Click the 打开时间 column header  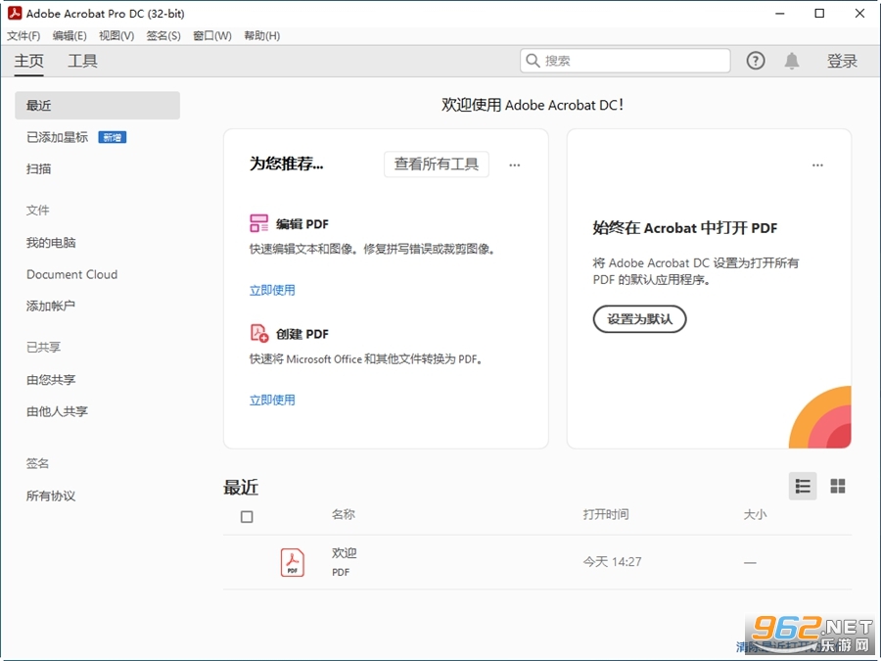606,514
